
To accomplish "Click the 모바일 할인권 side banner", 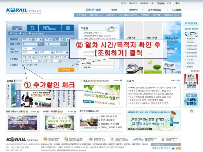I will pos(191,99).
